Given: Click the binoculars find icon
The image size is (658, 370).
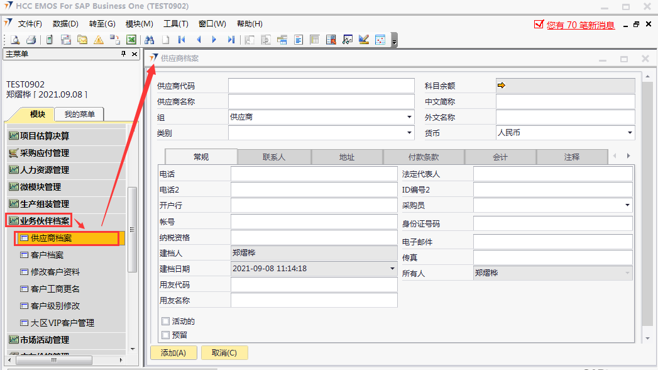Looking at the screenshot, I should point(150,40).
